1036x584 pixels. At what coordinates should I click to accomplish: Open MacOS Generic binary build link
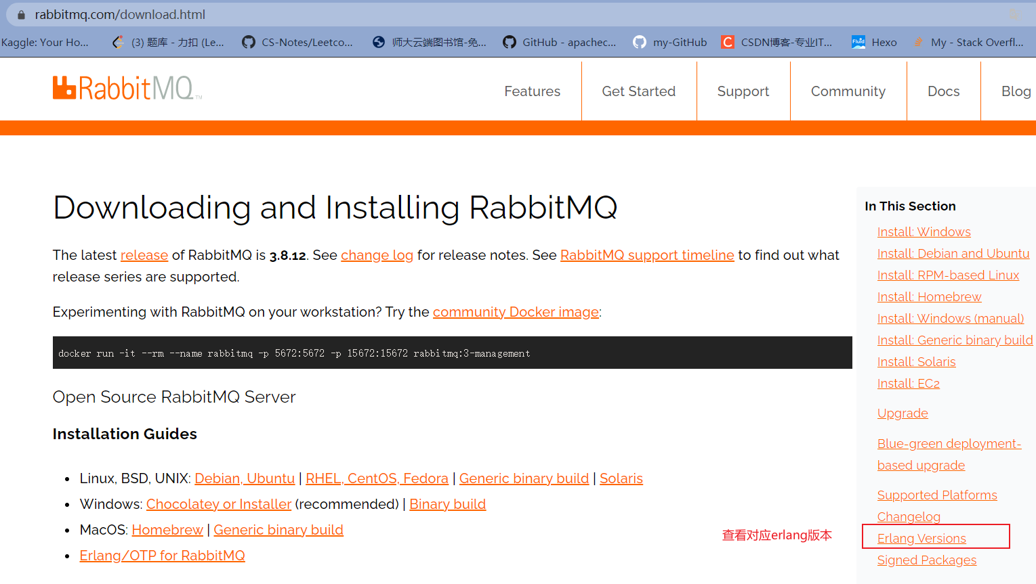[x=278, y=530]
